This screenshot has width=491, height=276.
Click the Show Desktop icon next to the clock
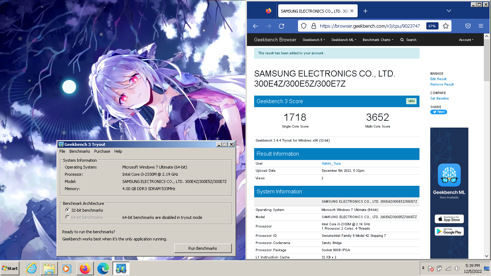(487, 268)
